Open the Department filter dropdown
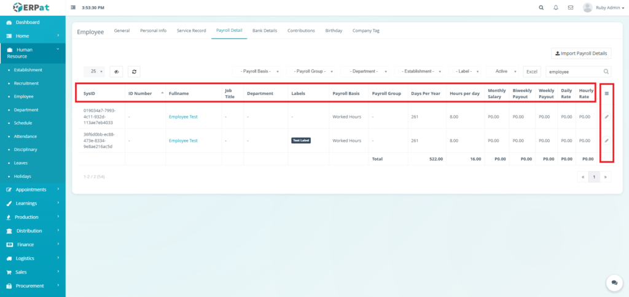Viewport: 629px width, 297px height. coord(366,71)
